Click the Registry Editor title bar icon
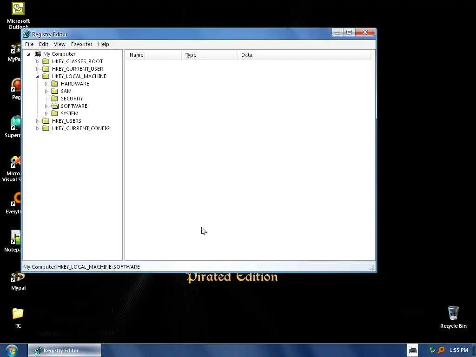Viewport: 476px width, 357px height. pyautogui.click(x=26, y=34)
